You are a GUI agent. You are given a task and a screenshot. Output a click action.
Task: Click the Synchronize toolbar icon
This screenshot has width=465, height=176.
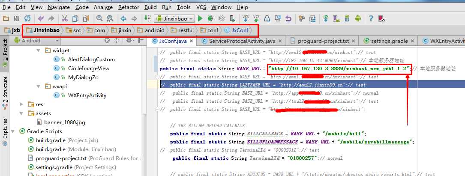click(27, 18)
